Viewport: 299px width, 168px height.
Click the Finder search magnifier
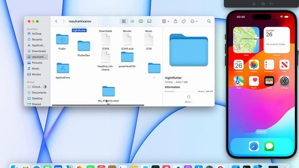coord(209,21)
